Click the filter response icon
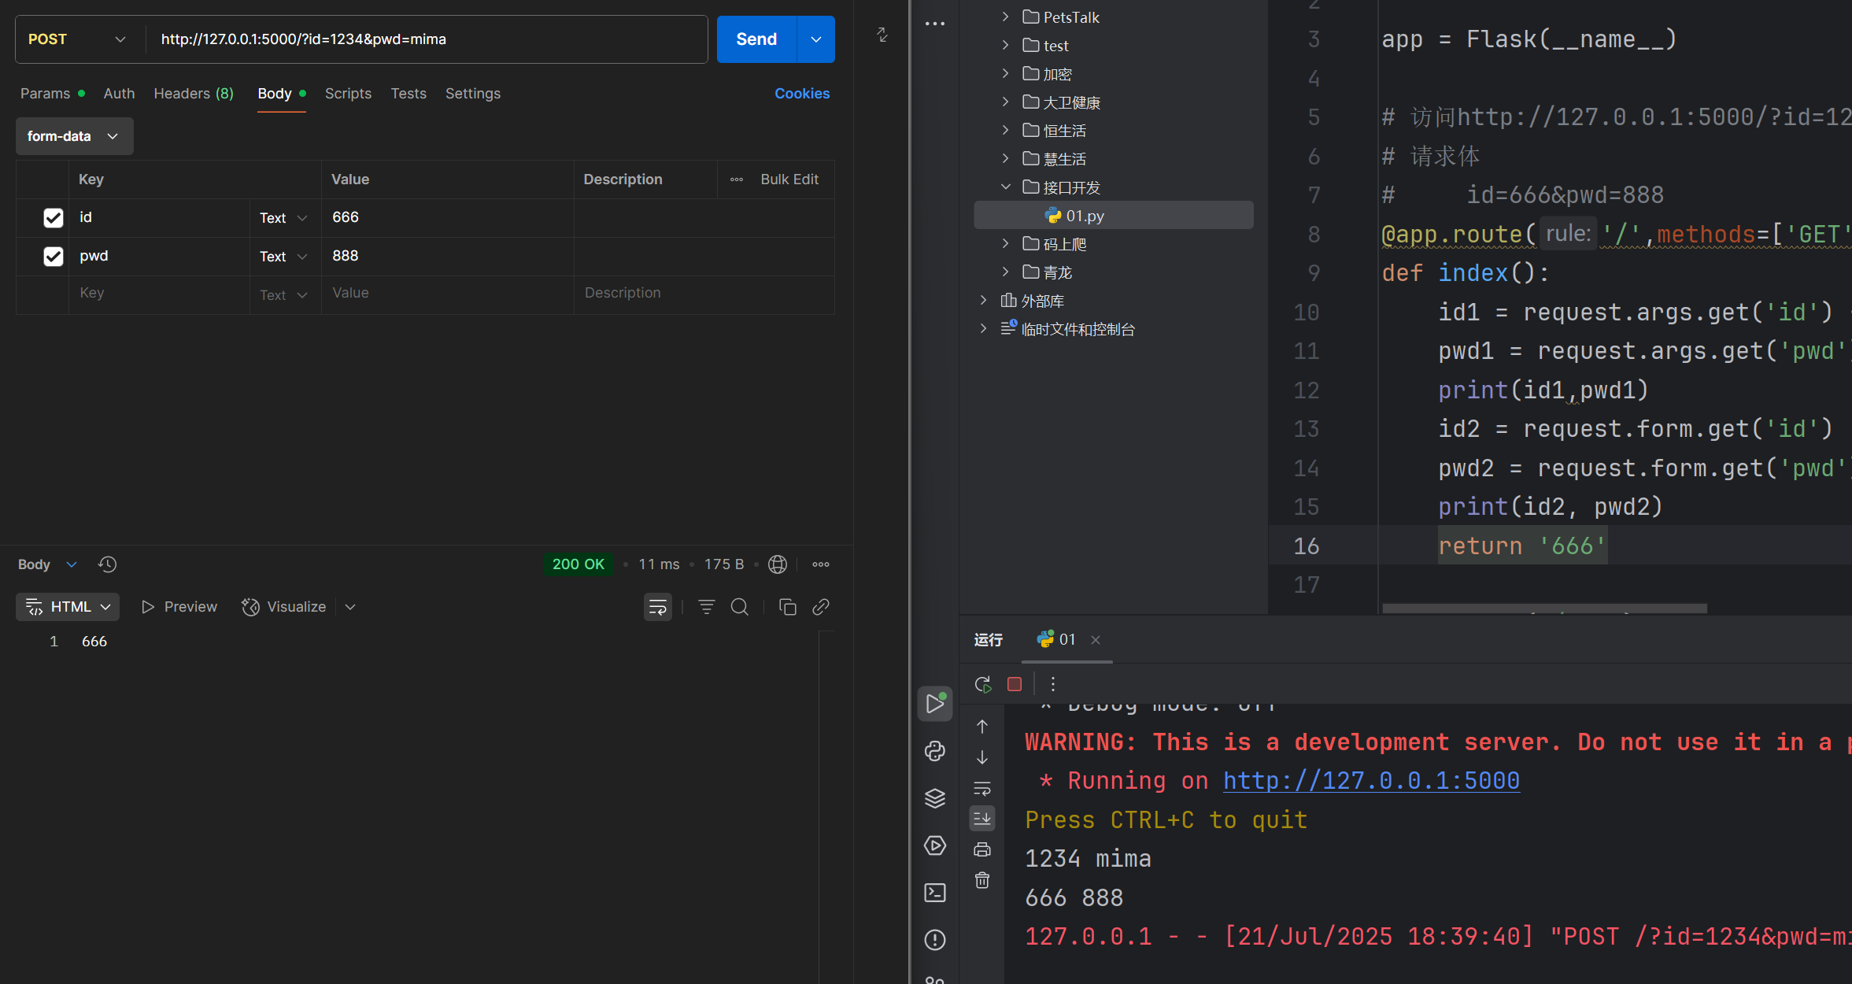 pyautogui.click(x=707, y=607)
